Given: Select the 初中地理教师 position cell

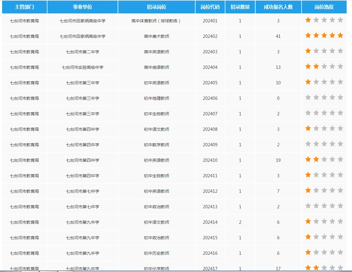Looking at the screenshot, I should [x=156, y=98].
